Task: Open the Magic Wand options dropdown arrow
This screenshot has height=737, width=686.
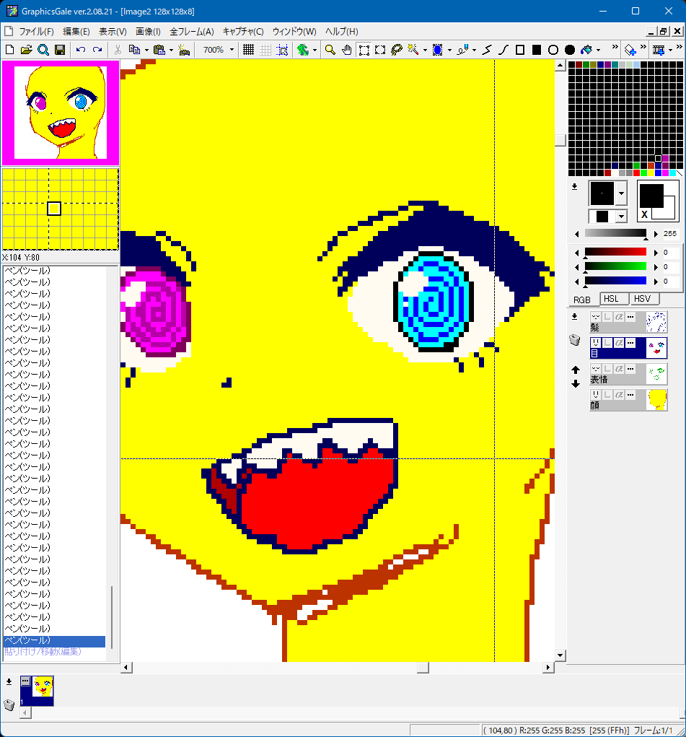Action: point(425,50)
